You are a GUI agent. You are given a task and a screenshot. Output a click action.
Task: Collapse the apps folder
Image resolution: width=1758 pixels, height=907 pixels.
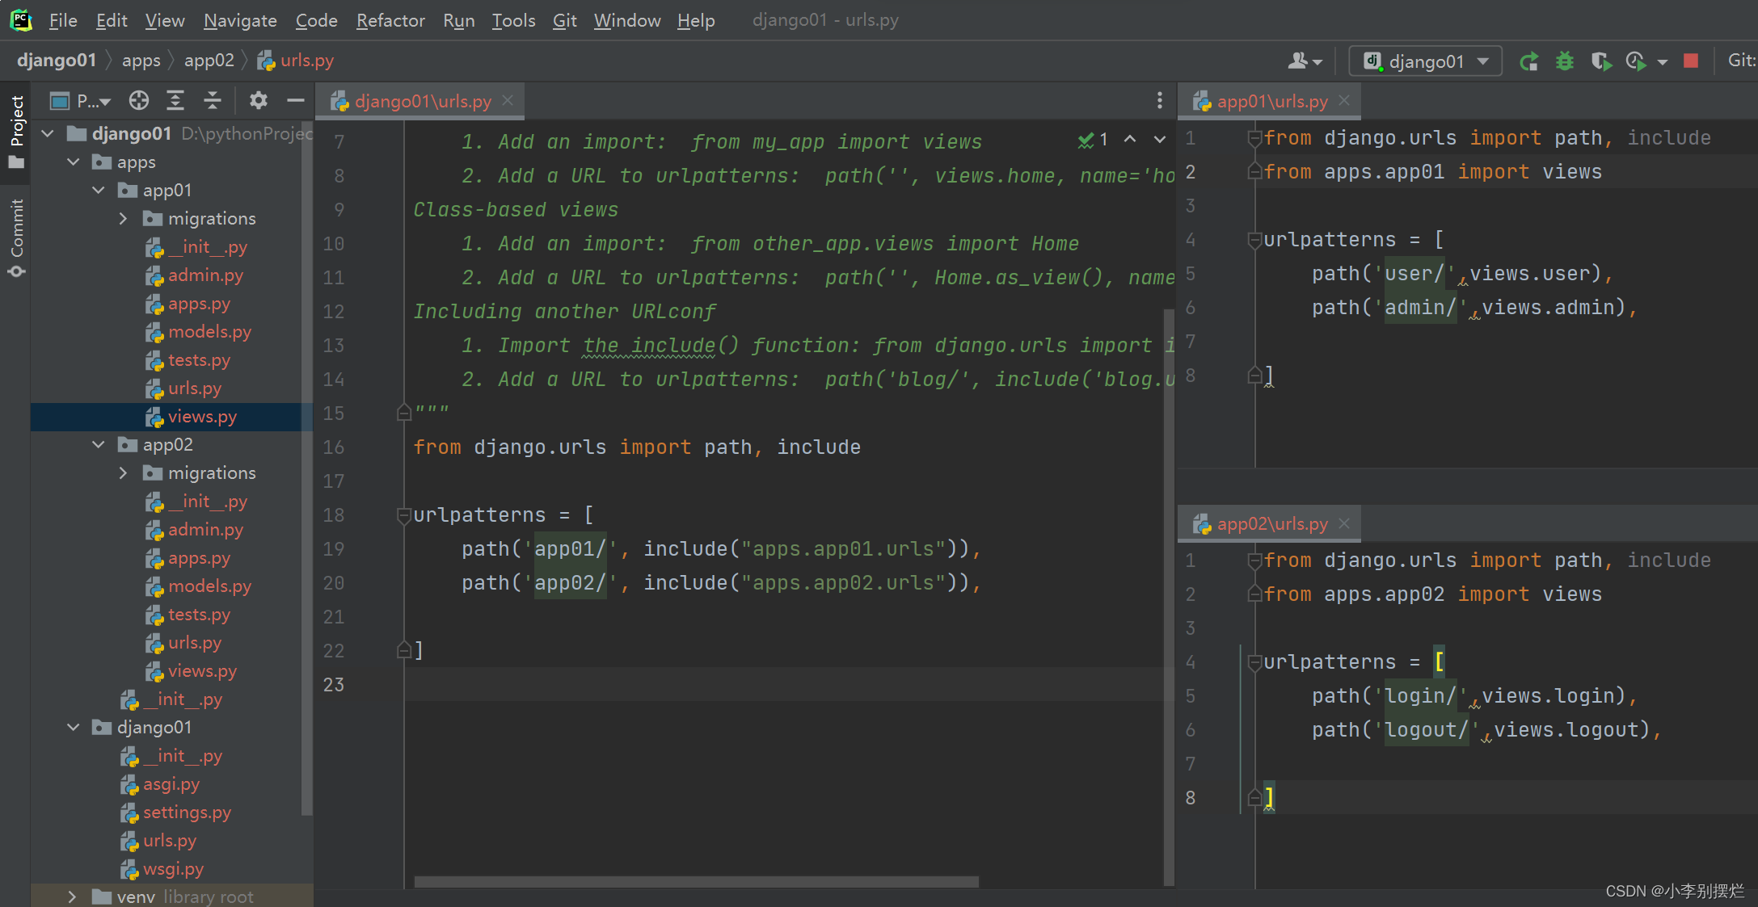tap(74, 162)
